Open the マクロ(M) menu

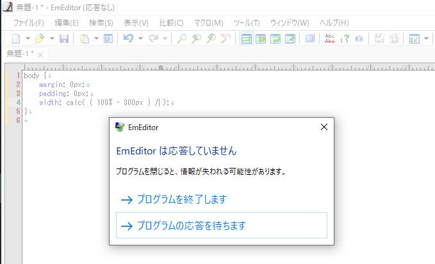(x=209, y=23)
